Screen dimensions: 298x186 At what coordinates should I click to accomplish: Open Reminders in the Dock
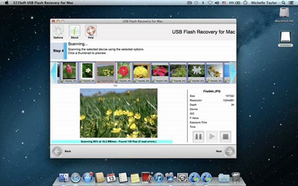coord(123,178)
